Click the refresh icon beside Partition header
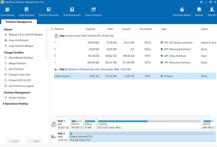Screen dimensions: 217x147 point(52,29)
